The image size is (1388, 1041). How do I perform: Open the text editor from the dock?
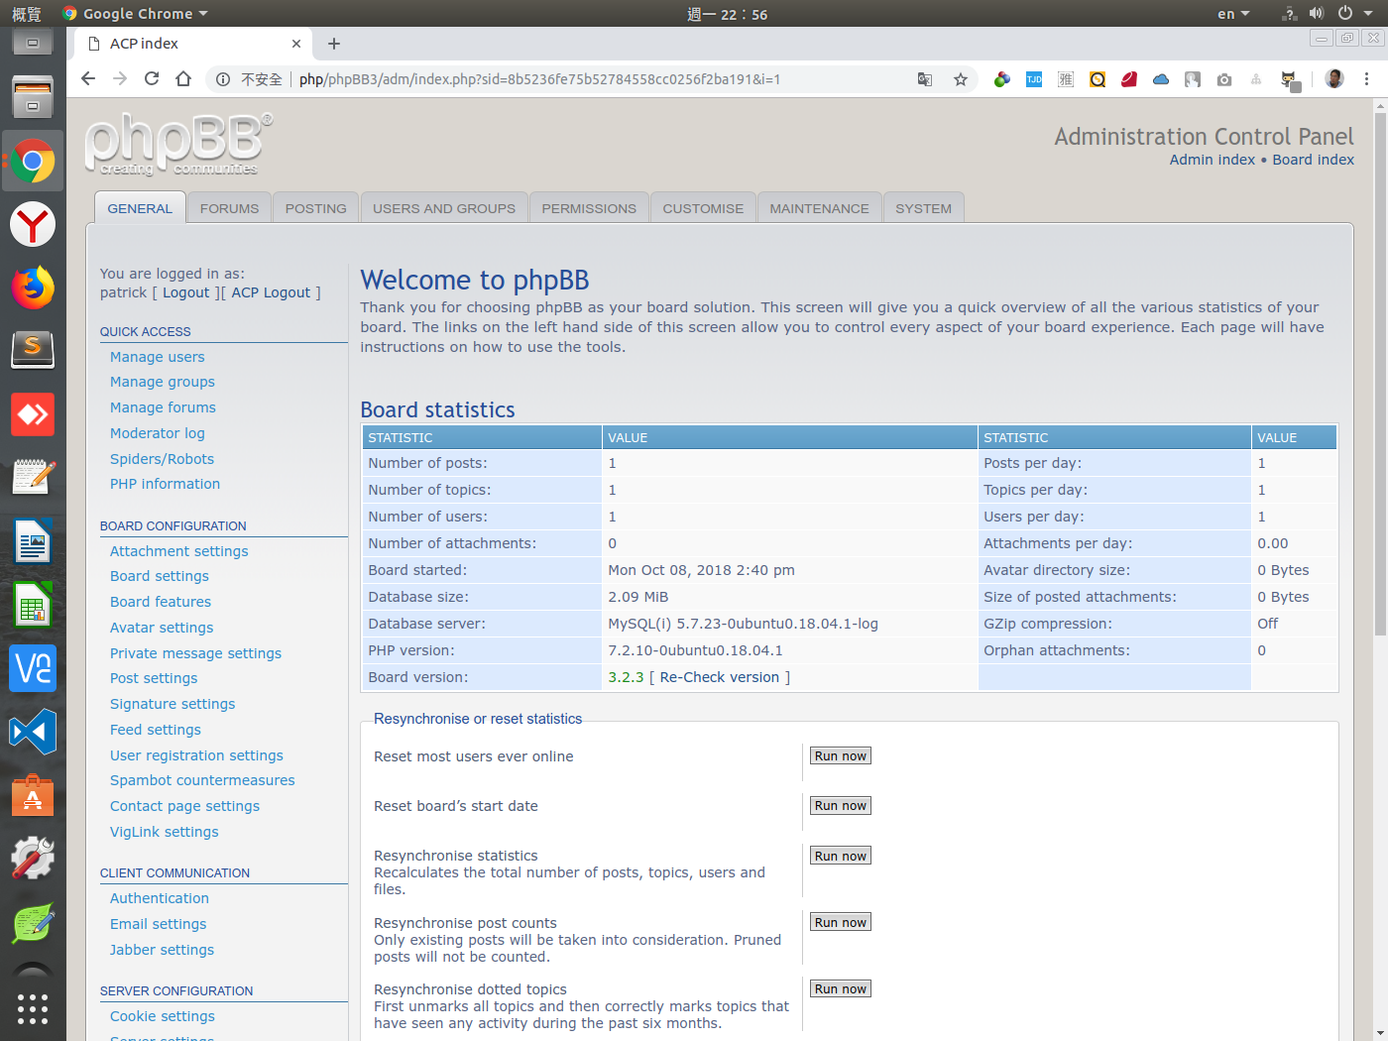pyautogui.click(x=33, y=478)
